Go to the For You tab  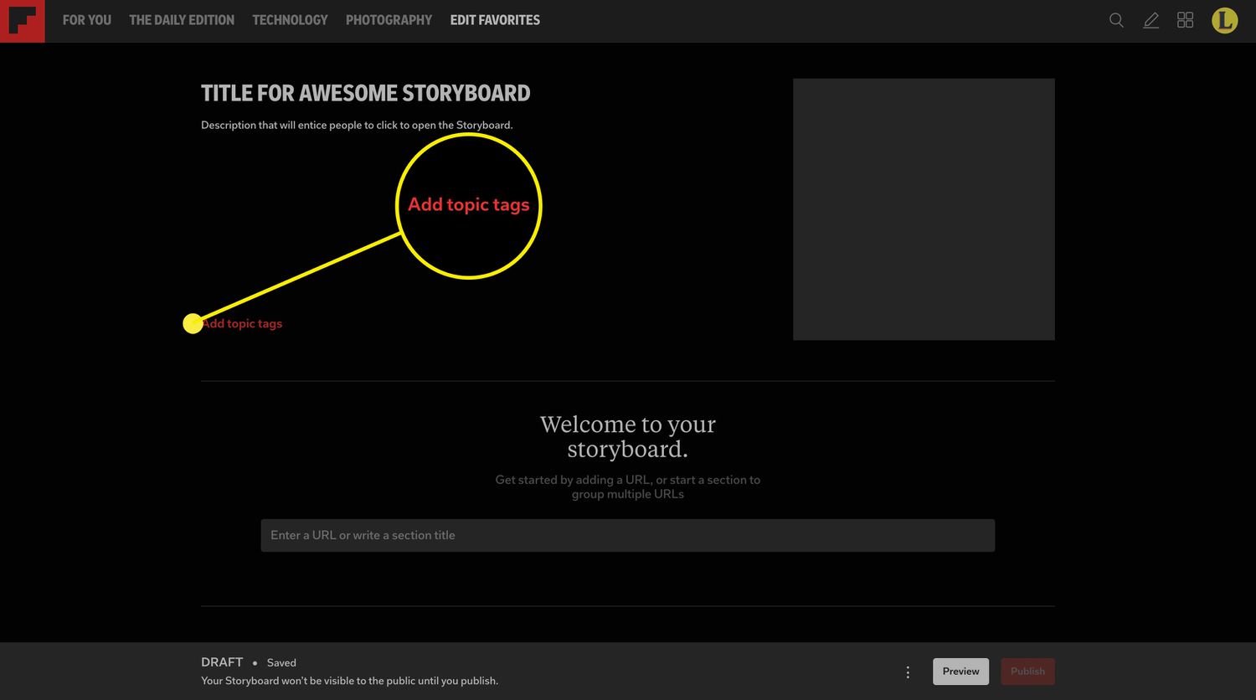(87, 20)
